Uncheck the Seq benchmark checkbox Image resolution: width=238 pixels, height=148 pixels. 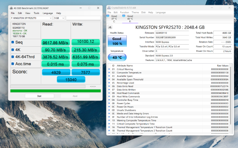[x=13, y=42]
